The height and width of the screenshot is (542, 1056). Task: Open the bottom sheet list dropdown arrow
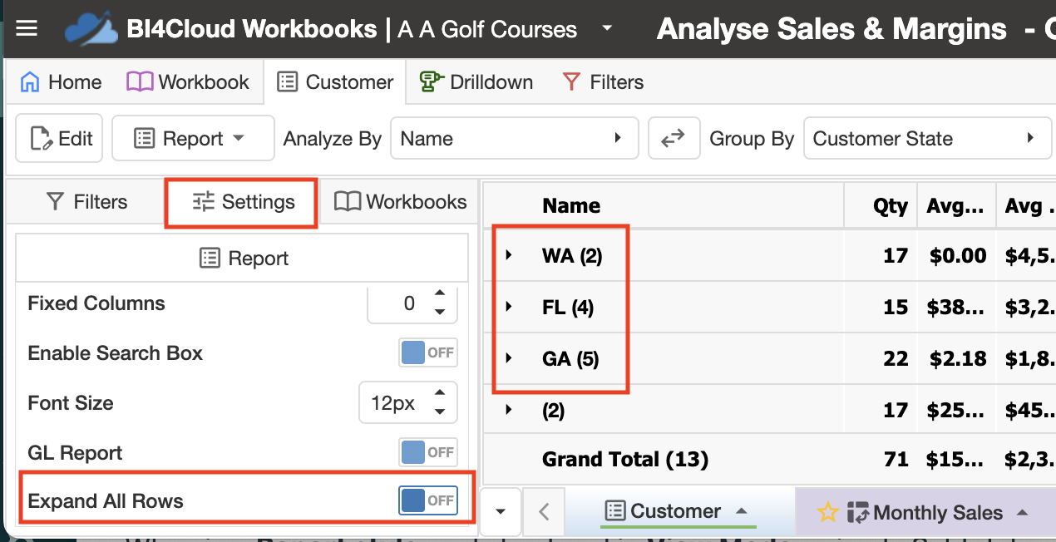[x=501, y=511]
